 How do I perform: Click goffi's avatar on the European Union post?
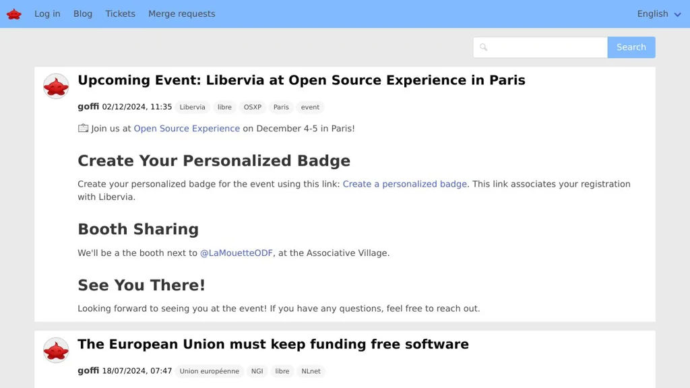56,350
